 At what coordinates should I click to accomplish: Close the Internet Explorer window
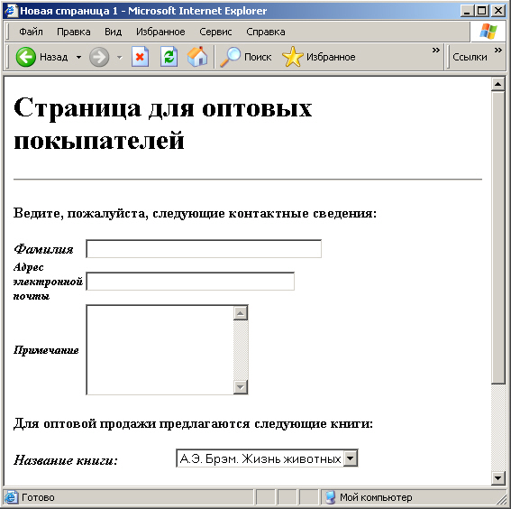click(498, 11)
